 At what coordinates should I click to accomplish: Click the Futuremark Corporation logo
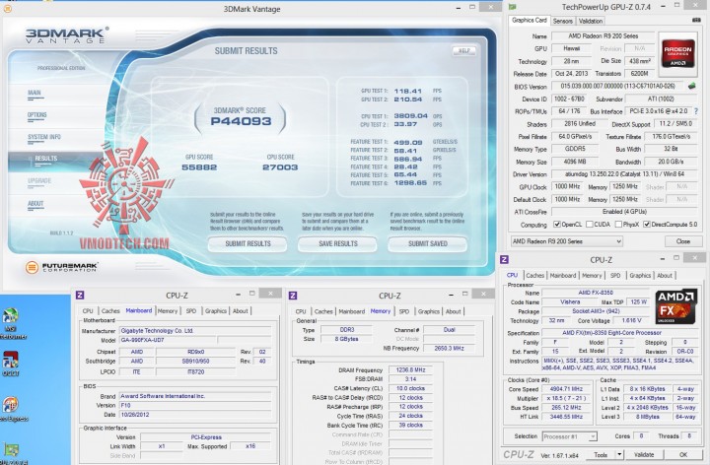point(61,267)
